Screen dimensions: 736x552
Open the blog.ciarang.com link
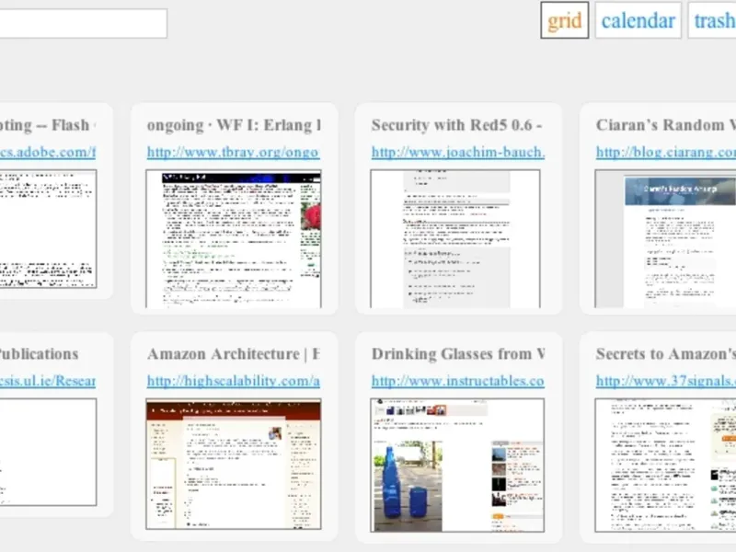(665, 152)
